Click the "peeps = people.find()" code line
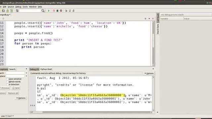 tap(33, 33)
